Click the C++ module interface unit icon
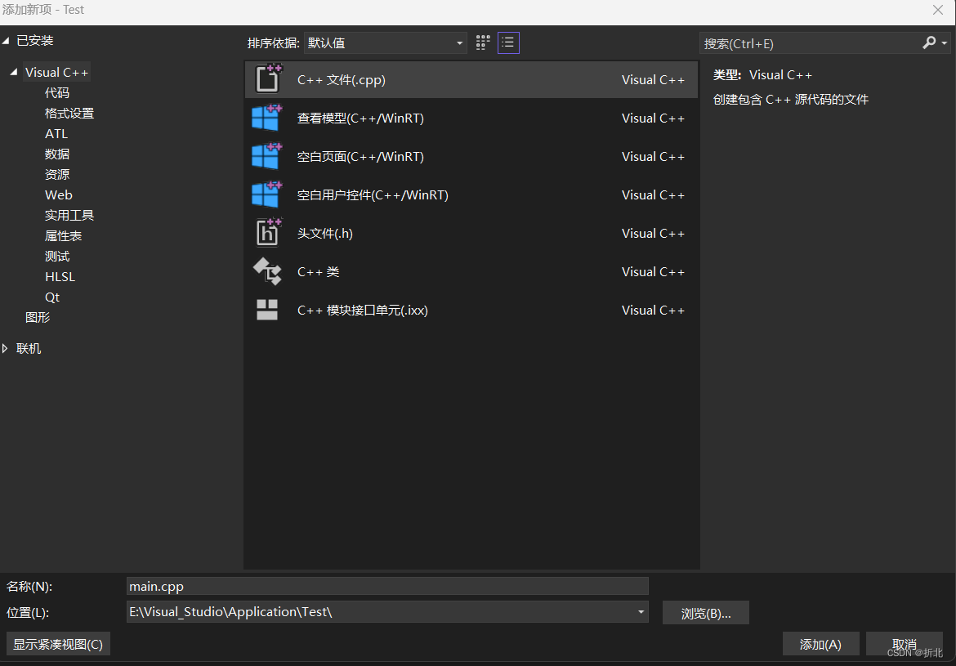956x666 pixels. click(267, 310)
